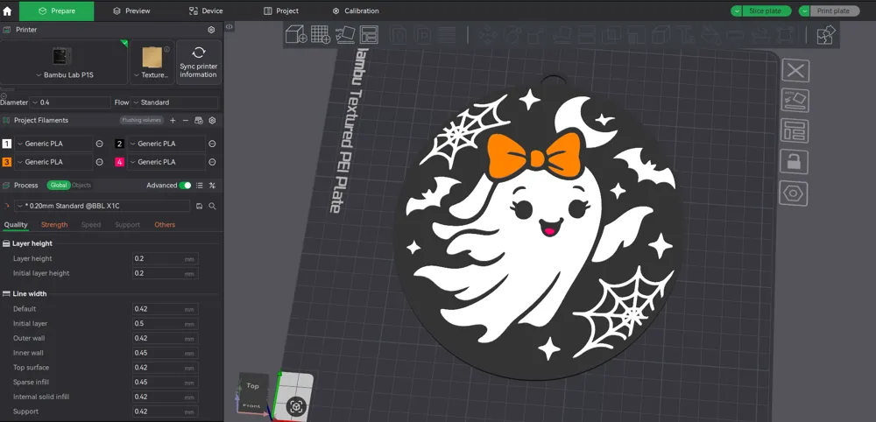Open Project Filaments settings gear
876x422 pixels.
tap(212, 120)
